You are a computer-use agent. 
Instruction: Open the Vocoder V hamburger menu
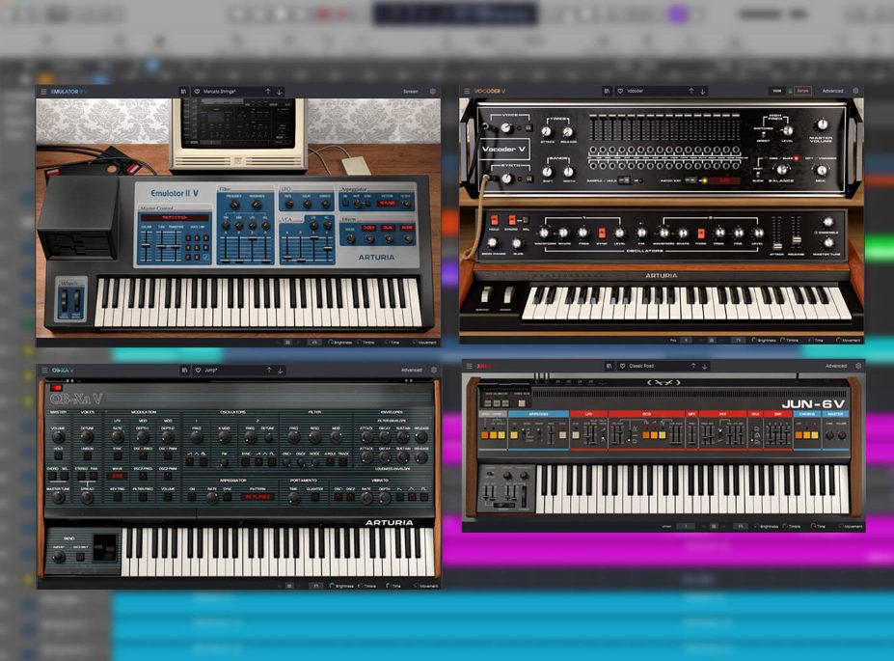467,92
